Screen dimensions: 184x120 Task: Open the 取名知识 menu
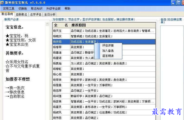pos(37,9)
